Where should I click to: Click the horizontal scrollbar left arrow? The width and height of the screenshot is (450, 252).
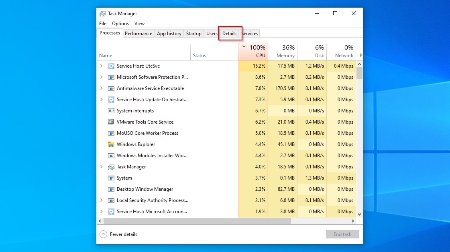(x=100, y=221)
